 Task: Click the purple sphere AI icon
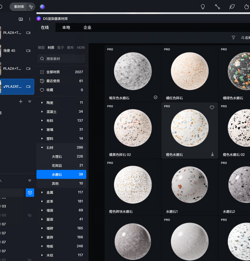[x=42, y=7]
